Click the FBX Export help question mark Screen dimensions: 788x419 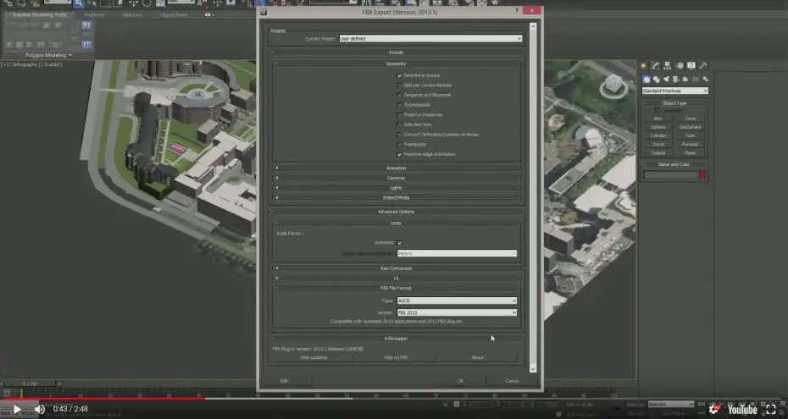click(517, 10)
